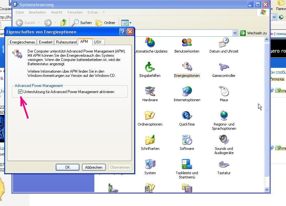Click the OK button
Viewport: 286px width, 206px height.
pyautogui.click(x=67, y=167)
